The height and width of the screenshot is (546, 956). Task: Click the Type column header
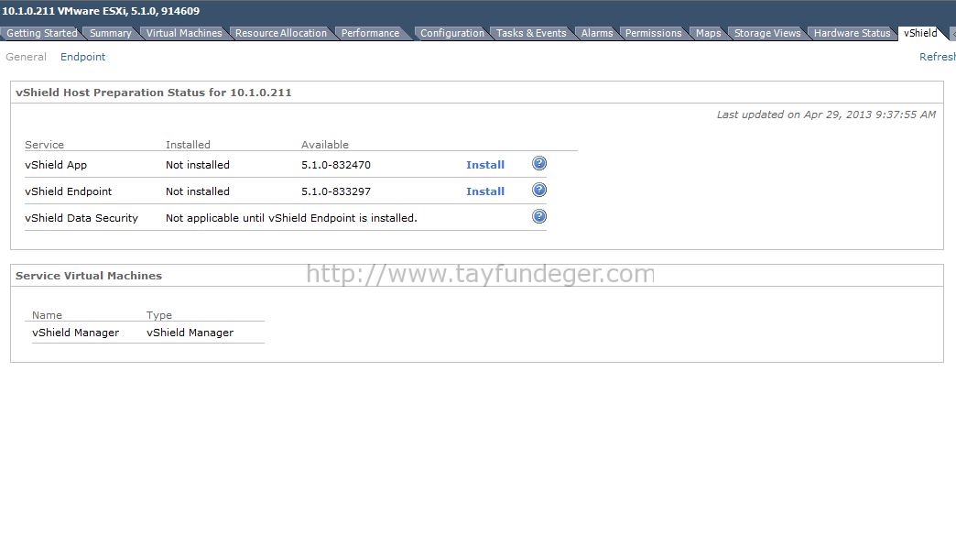pos(159,315)
